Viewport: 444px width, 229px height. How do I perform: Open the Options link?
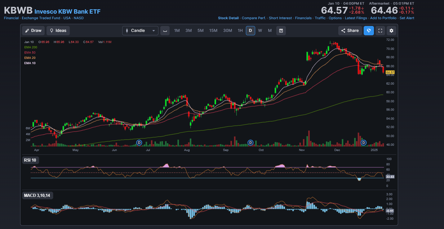point(335,18)
